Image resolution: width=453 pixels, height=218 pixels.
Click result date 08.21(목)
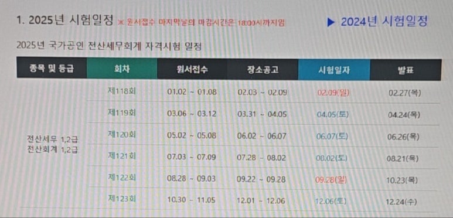(x=403, y=159)
